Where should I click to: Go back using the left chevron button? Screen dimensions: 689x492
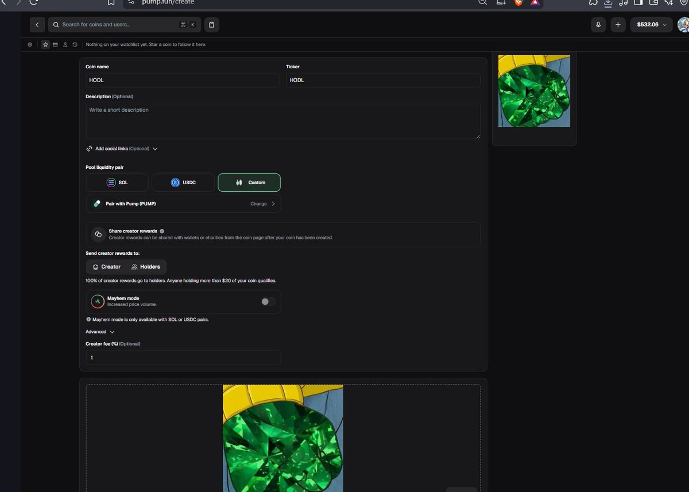pyautogui.click(x=37, y=25)
